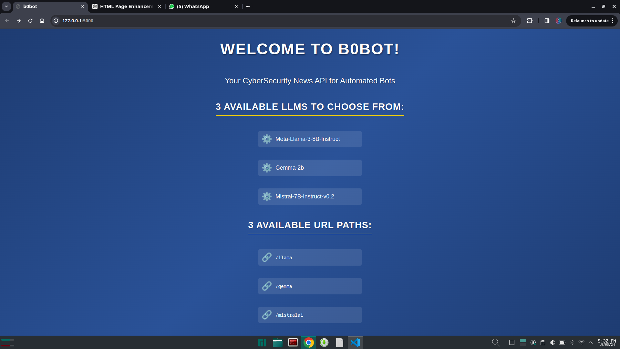Screen dimensions: 620x349
Task: Switch to the HTML Page Enhancement tab
Action: [x=126, y=6]
